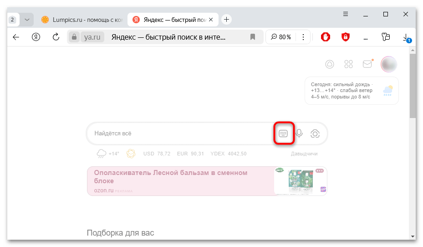The height and width of the screenshot is (247, 423).
Task: Open the browser hamburger menu
Action: coord(345,14)
